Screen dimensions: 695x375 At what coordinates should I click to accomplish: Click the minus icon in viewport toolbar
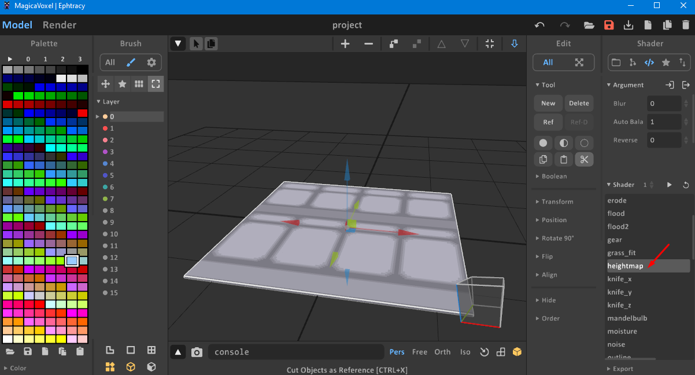point(368,43)
